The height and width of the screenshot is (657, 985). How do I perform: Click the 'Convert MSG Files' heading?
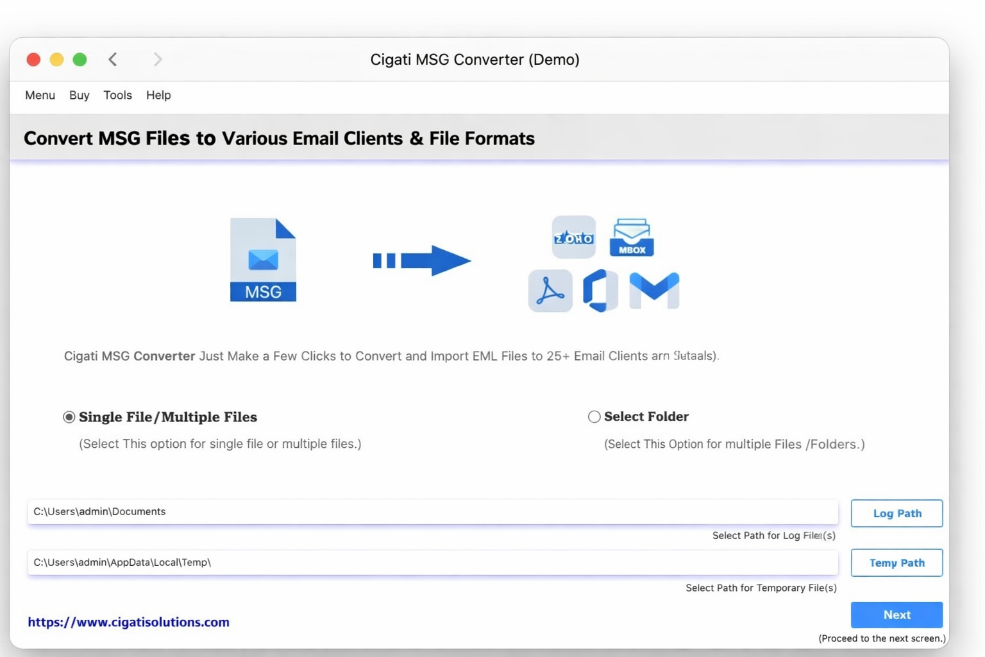pyautogui.click(x=279, y=138)
